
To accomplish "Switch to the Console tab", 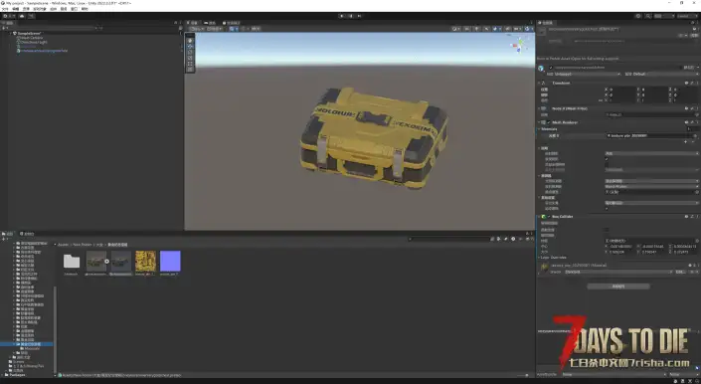I will click(x=27, y=234).
